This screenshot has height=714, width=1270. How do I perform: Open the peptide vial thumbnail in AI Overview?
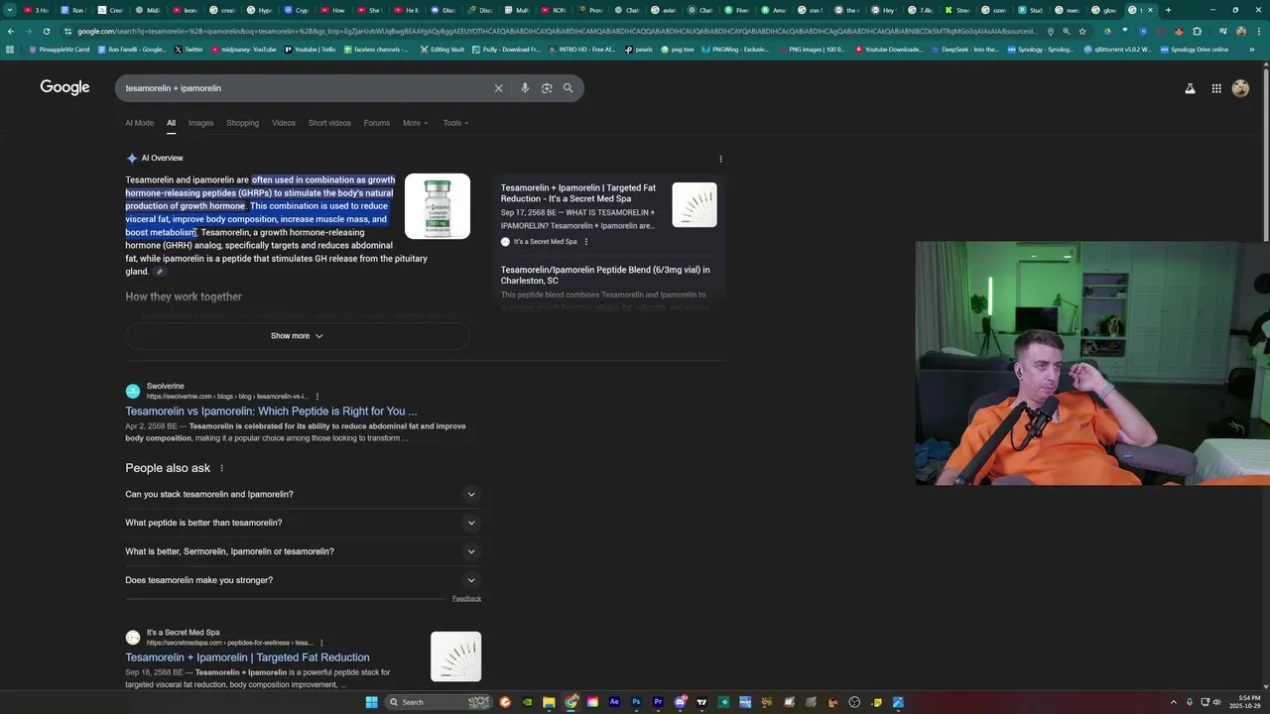pyautogui.click(x=438, y=206)
